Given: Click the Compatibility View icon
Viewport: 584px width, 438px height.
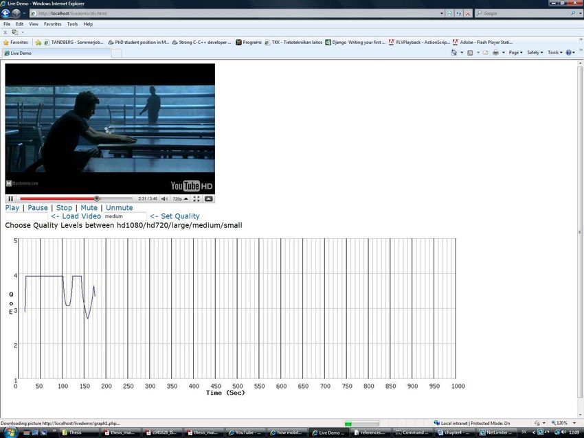Looking at the screenshot, I should click(449, 14).
